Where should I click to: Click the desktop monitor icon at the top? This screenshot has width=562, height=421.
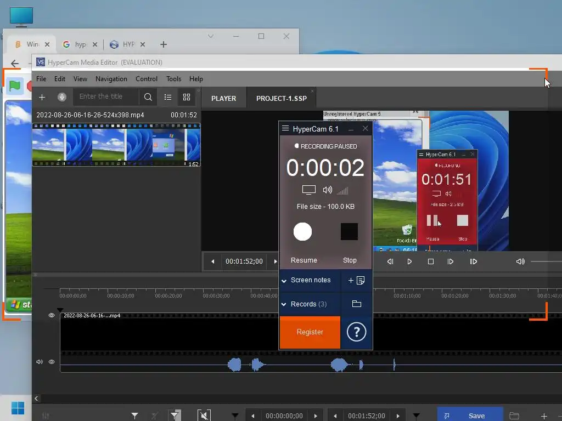coord(21,16)
